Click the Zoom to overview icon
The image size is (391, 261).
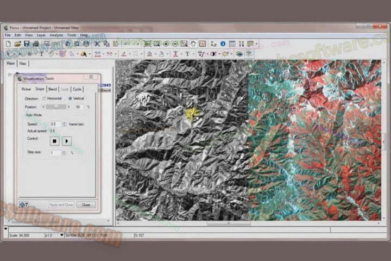[147, 44]
